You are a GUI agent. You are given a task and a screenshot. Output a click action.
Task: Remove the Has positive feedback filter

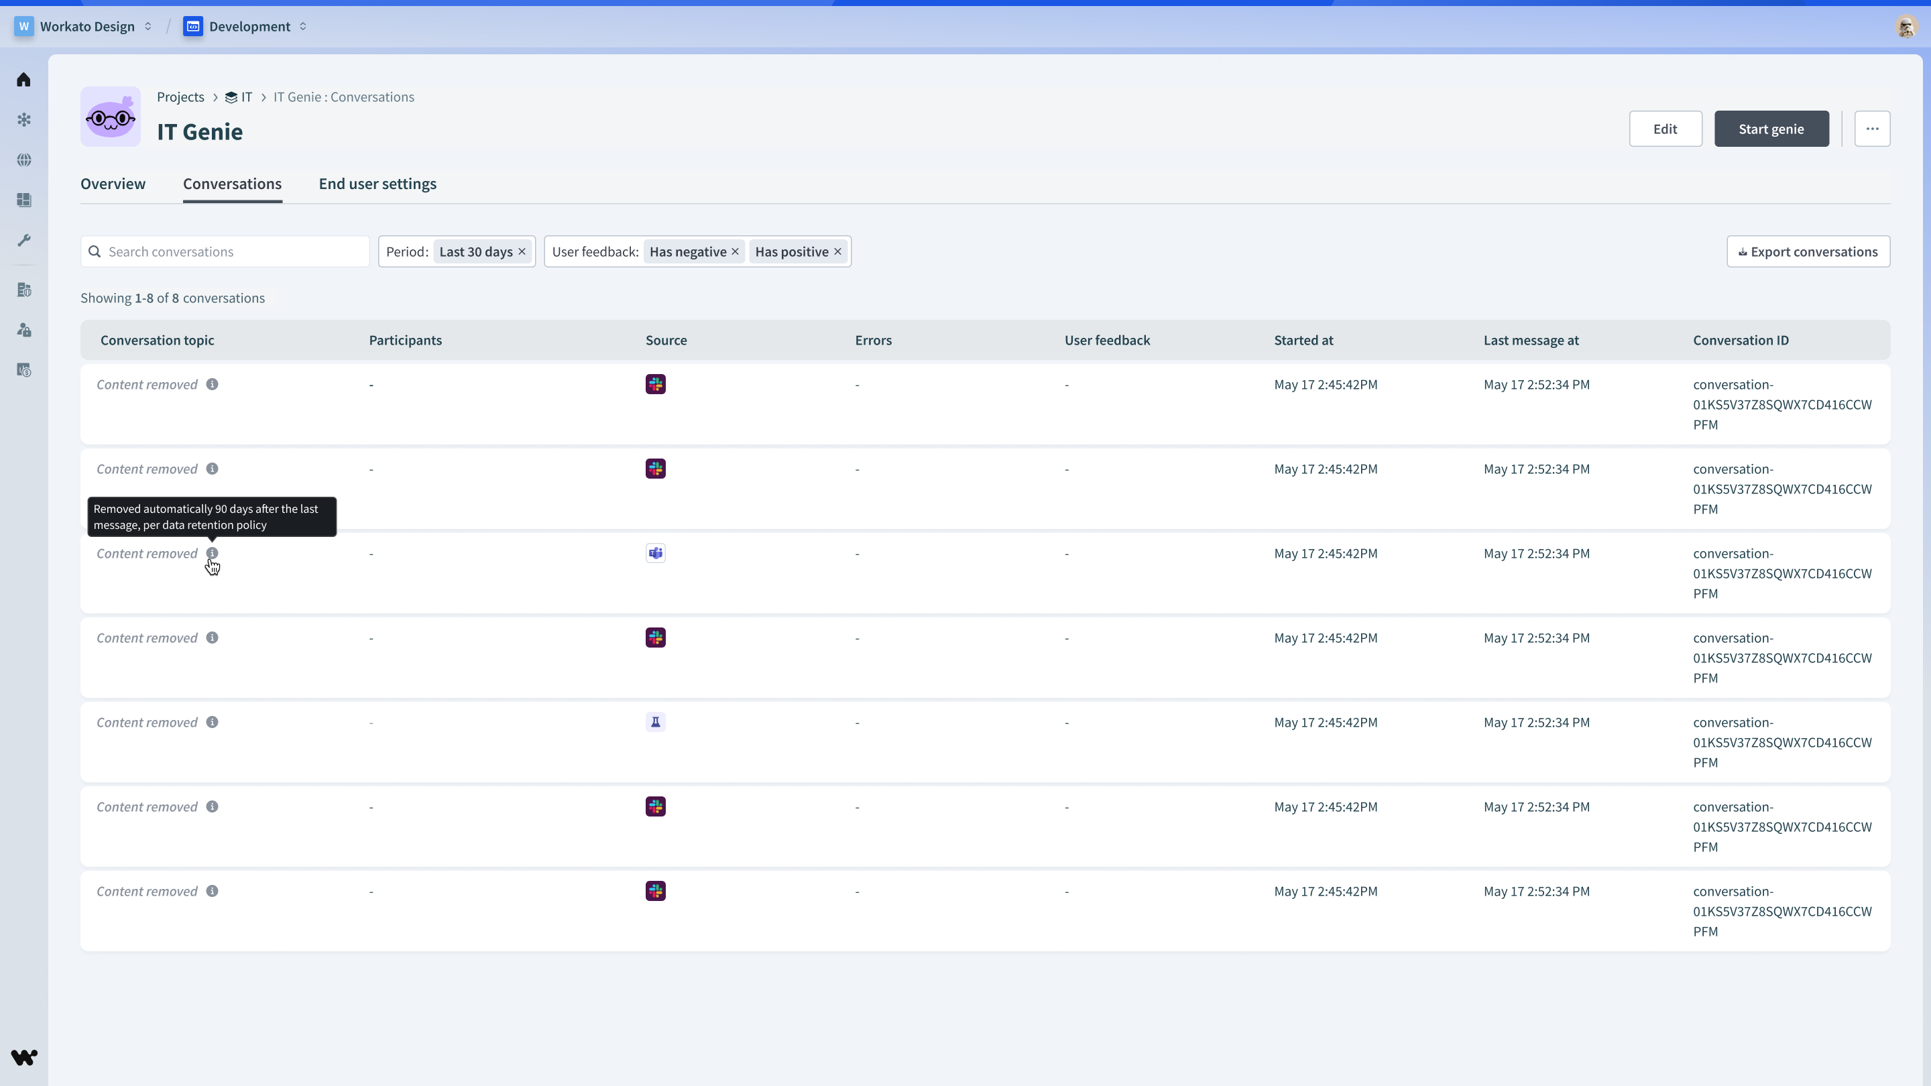point(838,252)
